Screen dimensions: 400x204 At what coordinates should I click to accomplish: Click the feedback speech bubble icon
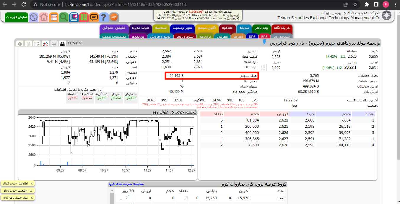point(94,17)
